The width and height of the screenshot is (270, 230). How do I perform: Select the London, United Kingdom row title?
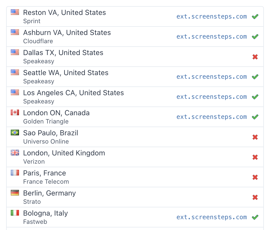coord(64,153)
